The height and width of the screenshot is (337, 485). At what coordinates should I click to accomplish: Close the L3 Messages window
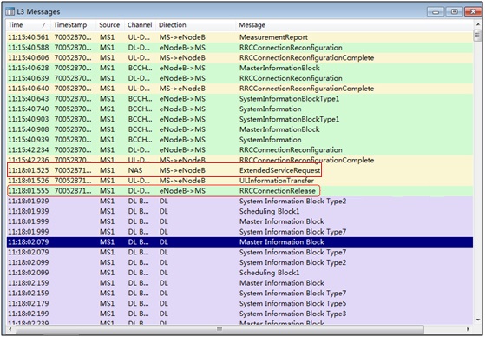pos(473,12)
